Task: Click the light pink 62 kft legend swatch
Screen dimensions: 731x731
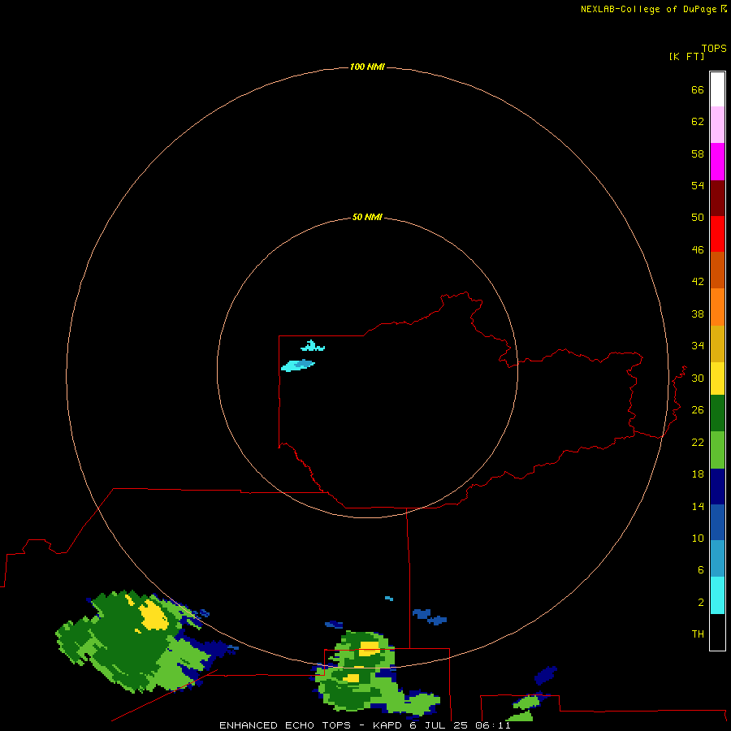Action: tap(717, 125)
